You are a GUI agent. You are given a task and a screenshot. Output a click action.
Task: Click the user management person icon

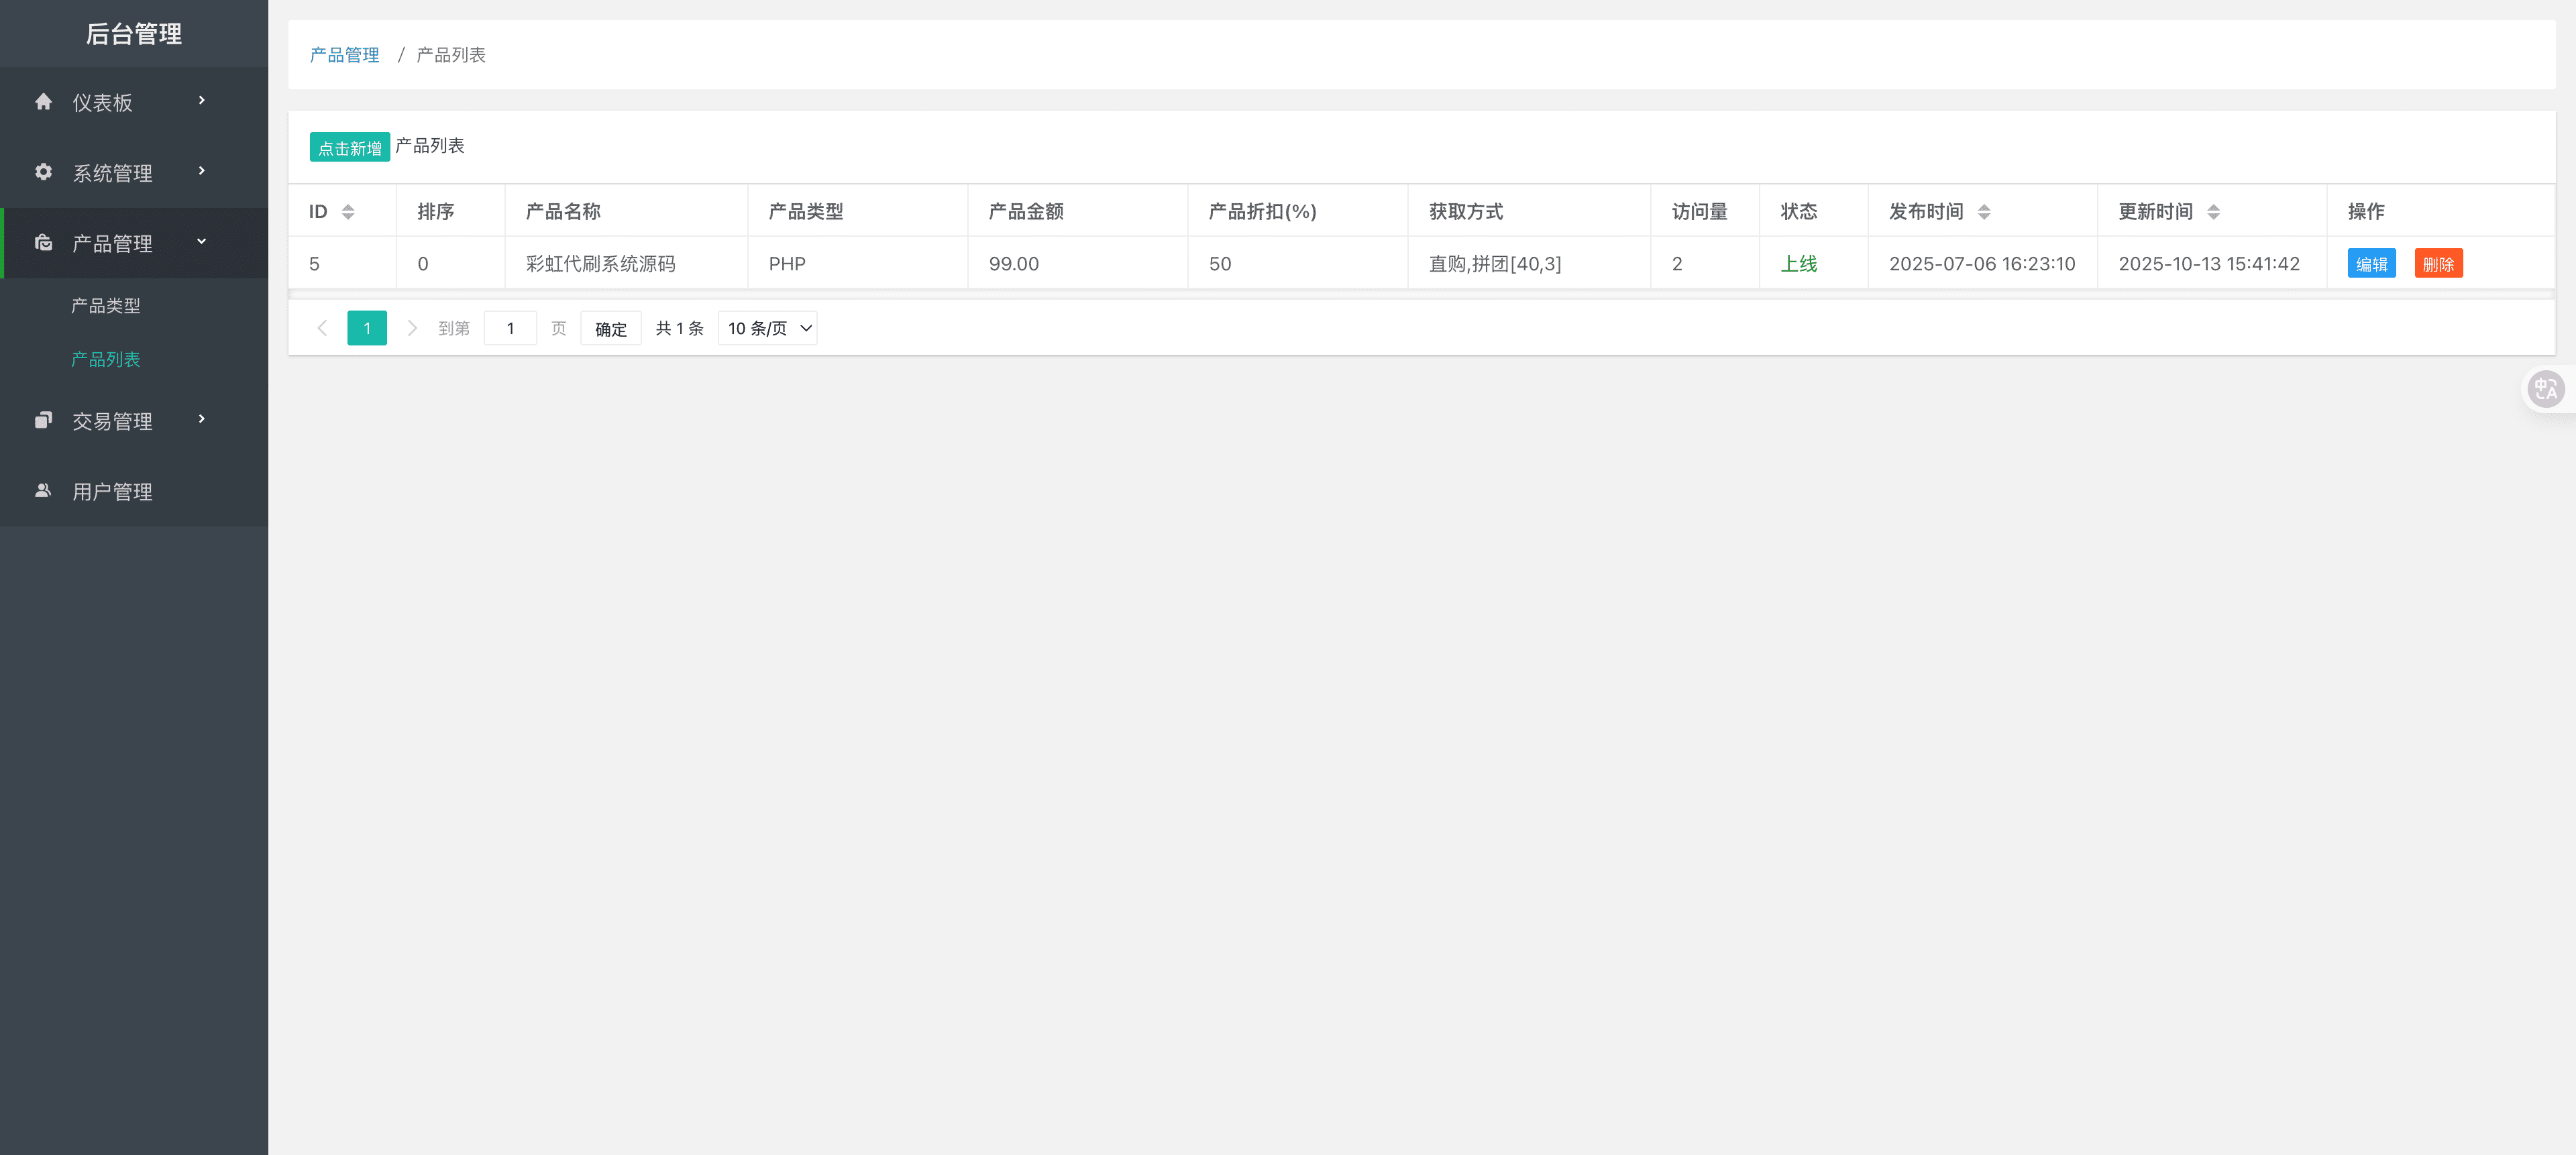tap(43, 491)
